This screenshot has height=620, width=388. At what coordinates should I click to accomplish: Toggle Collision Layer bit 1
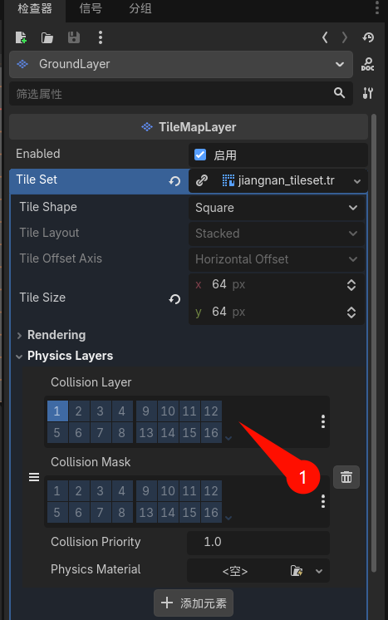(x=57, y=411)
